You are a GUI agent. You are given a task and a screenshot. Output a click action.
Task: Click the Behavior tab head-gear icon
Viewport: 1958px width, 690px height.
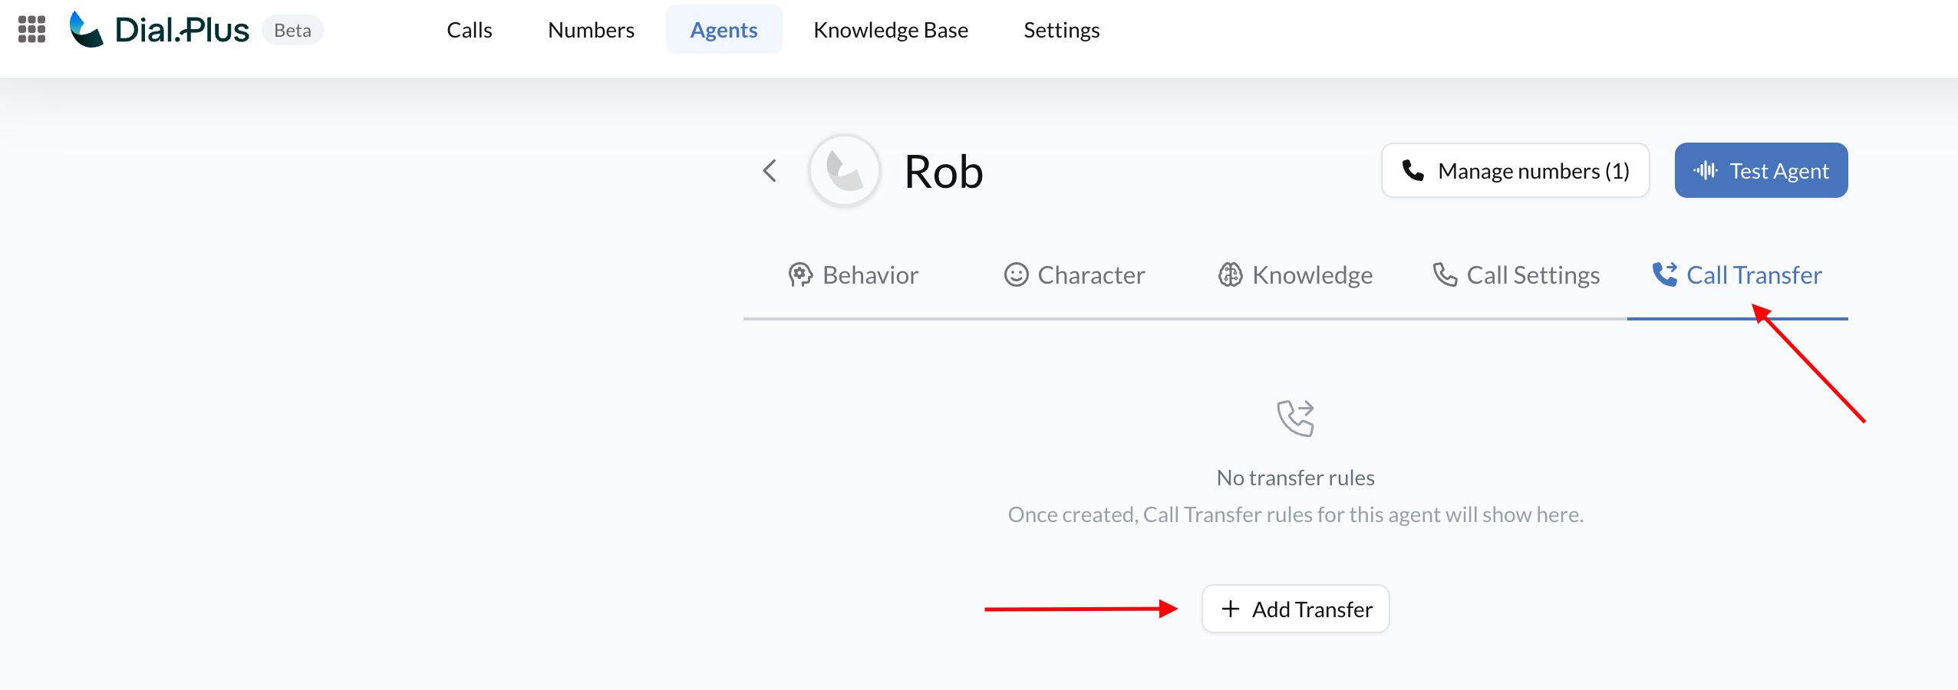tap(799, 274)
